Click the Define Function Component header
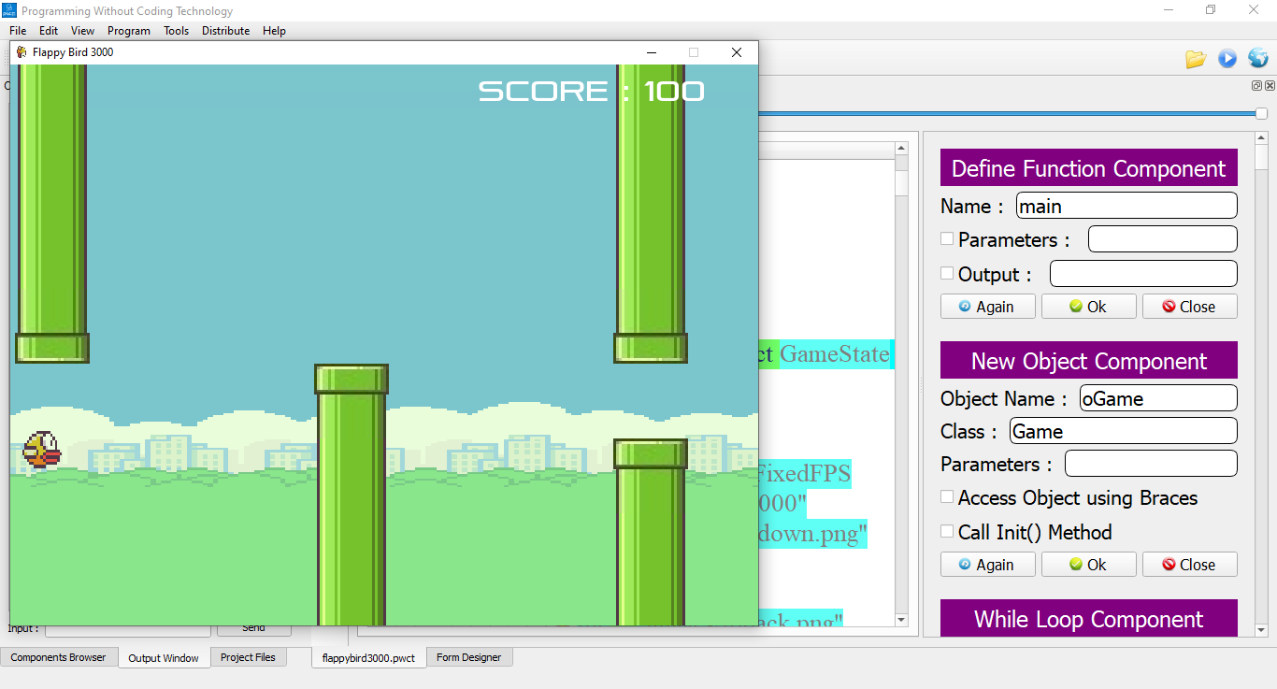Viewport: 1277px width, 689px height. pyautogui.click(x=1089, y=168)
